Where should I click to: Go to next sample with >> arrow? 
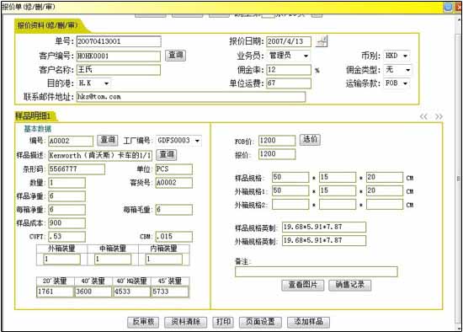[439, 116]
